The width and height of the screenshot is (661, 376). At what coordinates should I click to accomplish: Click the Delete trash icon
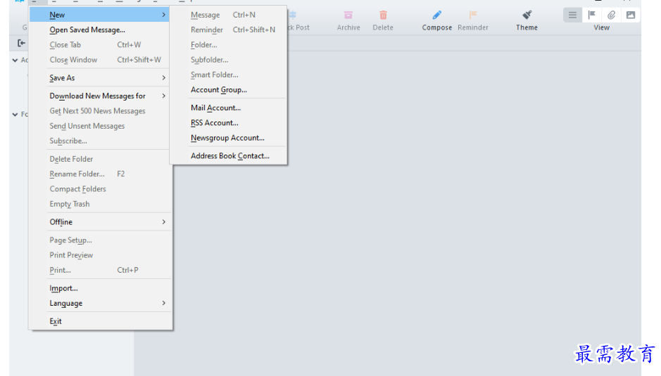click(383, 15)
